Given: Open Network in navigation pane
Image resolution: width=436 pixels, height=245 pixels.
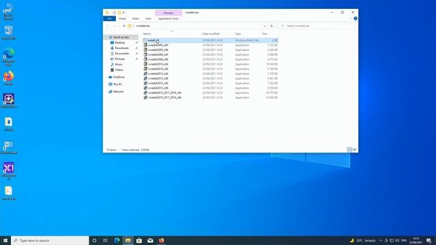Looking at the screenshot, I should pos(118,91).
